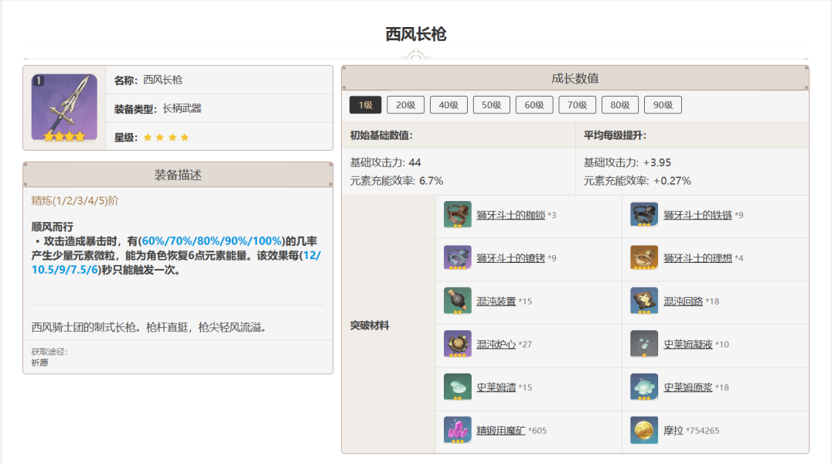
Task: Click the 混沌回路 material icon
Action: click(644, 301)
